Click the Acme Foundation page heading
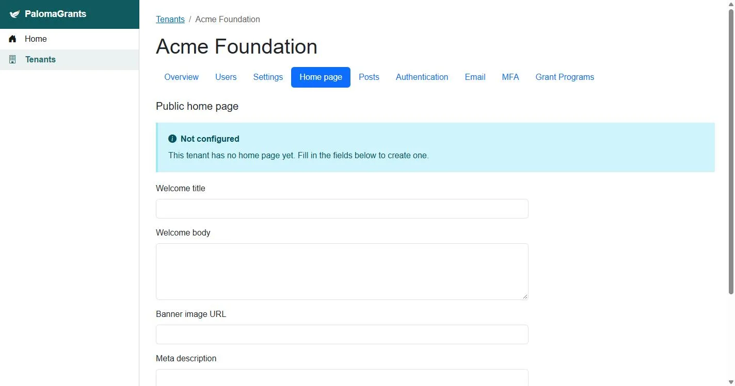Viewport: 735px width, 386px height. pos(236,46)
